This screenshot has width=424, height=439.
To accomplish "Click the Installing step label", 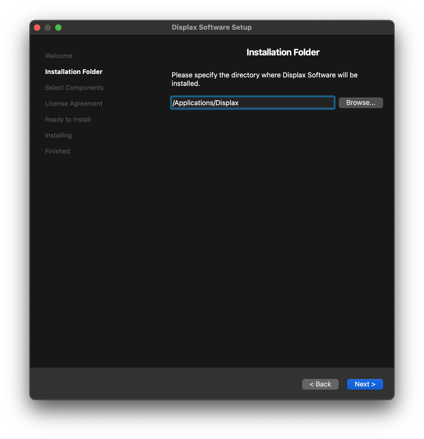I will point(58,135).
